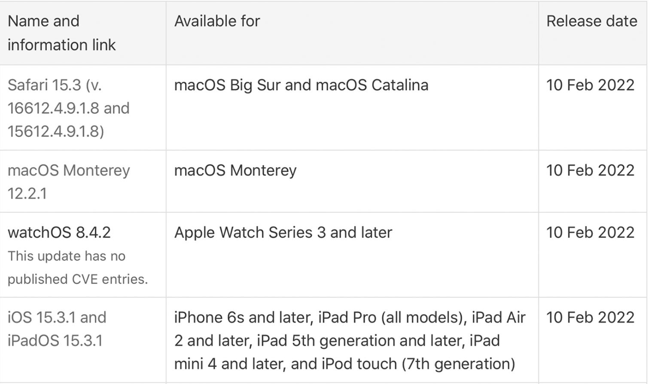652x384 pixels.
Task: Click the 'no published CVE entries' note
Action: click(77, 268)
